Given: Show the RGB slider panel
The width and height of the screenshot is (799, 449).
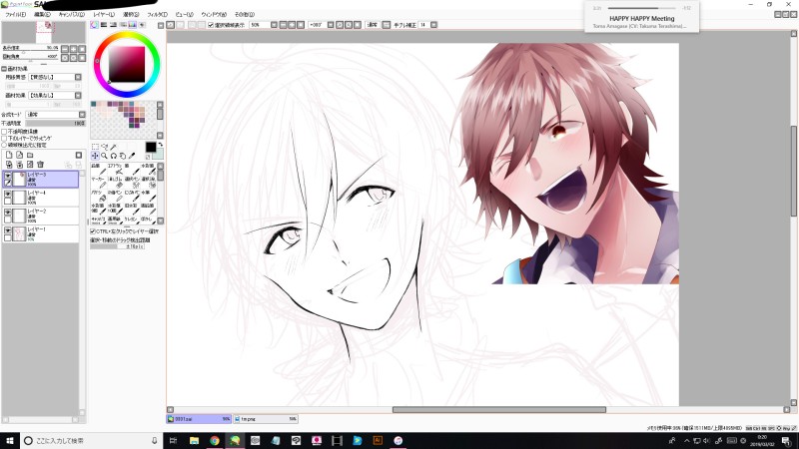Looking at the screenshot, I should tap(104, 24).
